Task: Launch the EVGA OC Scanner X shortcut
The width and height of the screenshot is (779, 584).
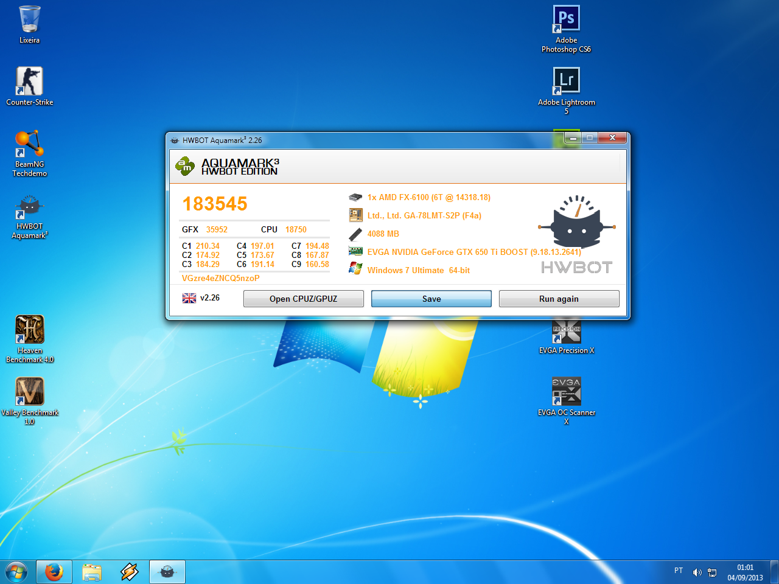Action: point(566,400)
